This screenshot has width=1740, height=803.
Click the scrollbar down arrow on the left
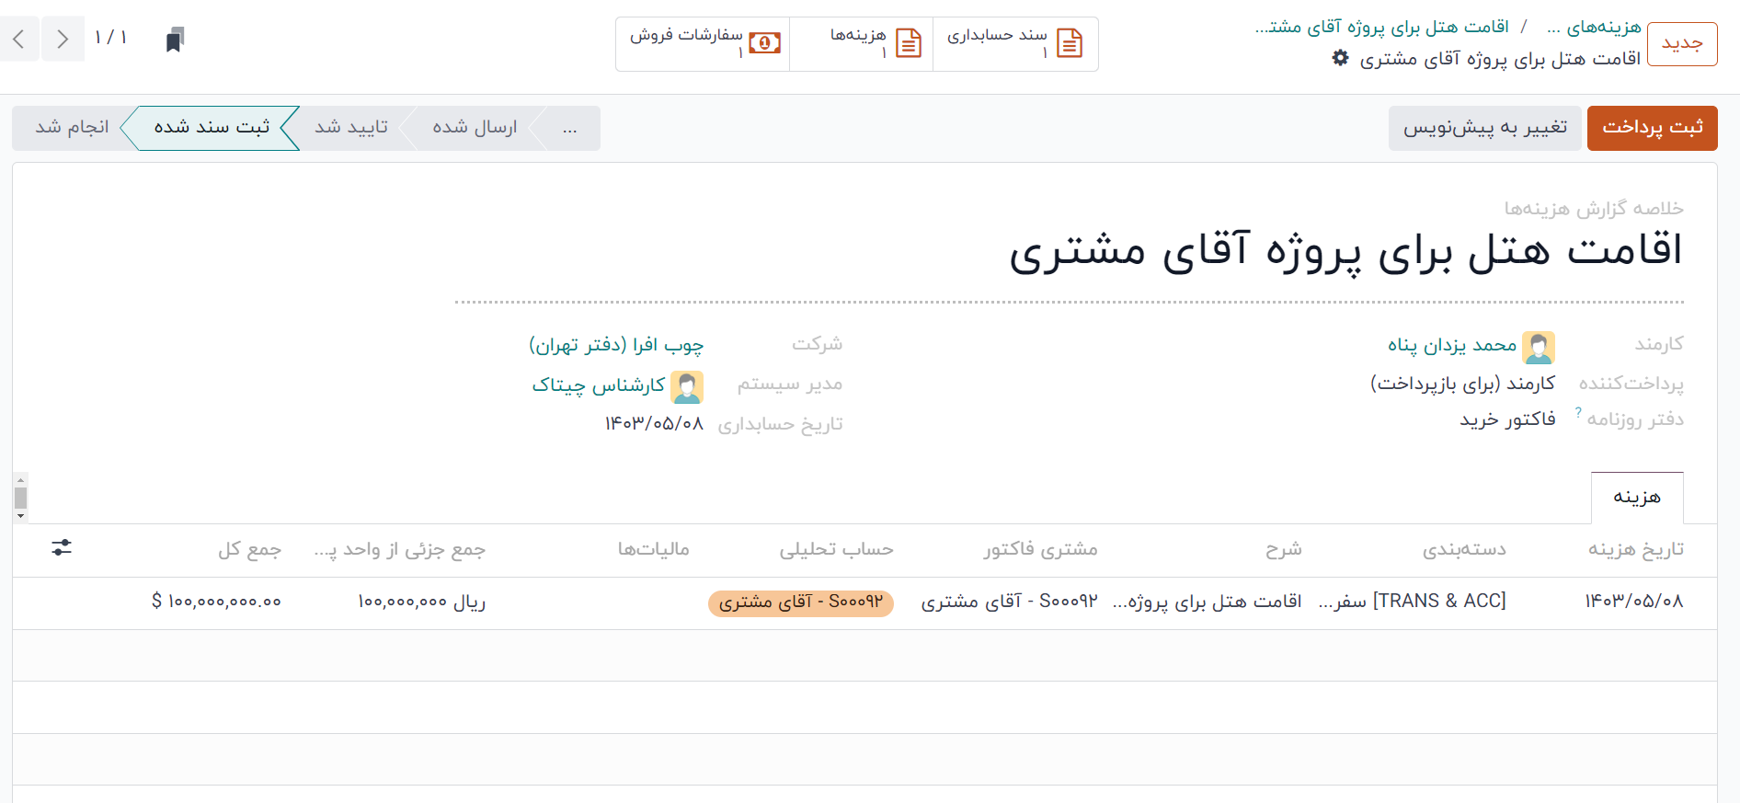(20, 516)
